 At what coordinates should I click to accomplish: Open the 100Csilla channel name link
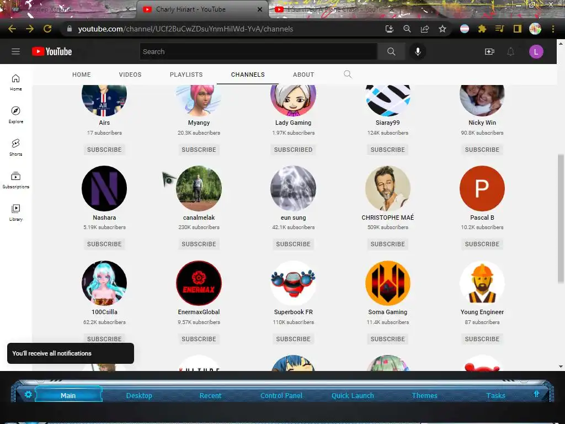pos(104,312)
